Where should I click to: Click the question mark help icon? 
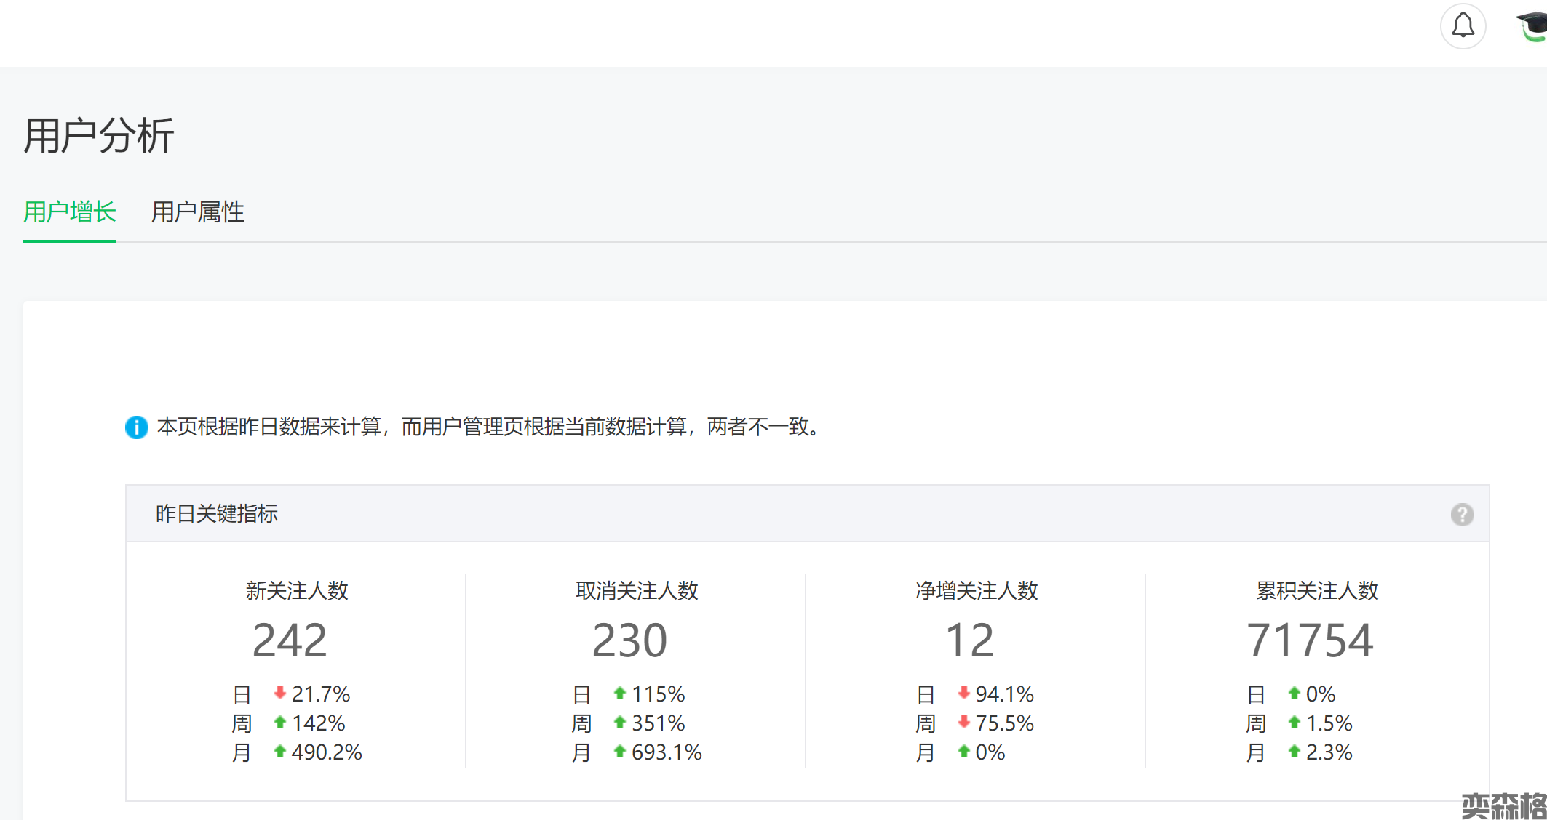click(1462, 515)
